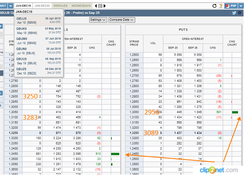Go to next expiration with right arrow
The image size is (250, 177).
point(104,6)
